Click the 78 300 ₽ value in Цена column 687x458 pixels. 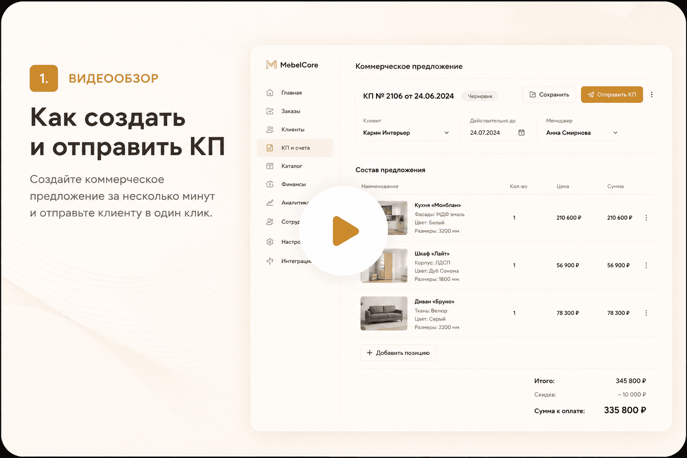pos(568,313)
